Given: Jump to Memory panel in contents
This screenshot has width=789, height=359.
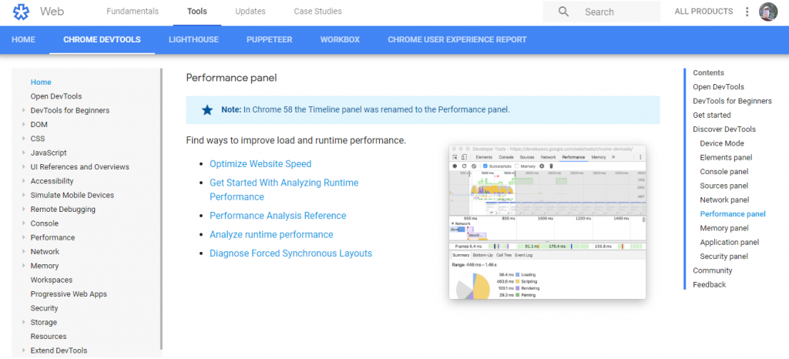Looking at the screenshot, I should pyautogui.click(x=724, y=228).
